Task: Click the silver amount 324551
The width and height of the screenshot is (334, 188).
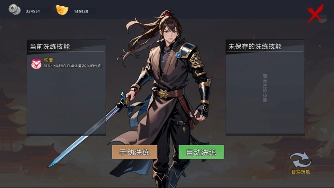Action: [33, 11]
